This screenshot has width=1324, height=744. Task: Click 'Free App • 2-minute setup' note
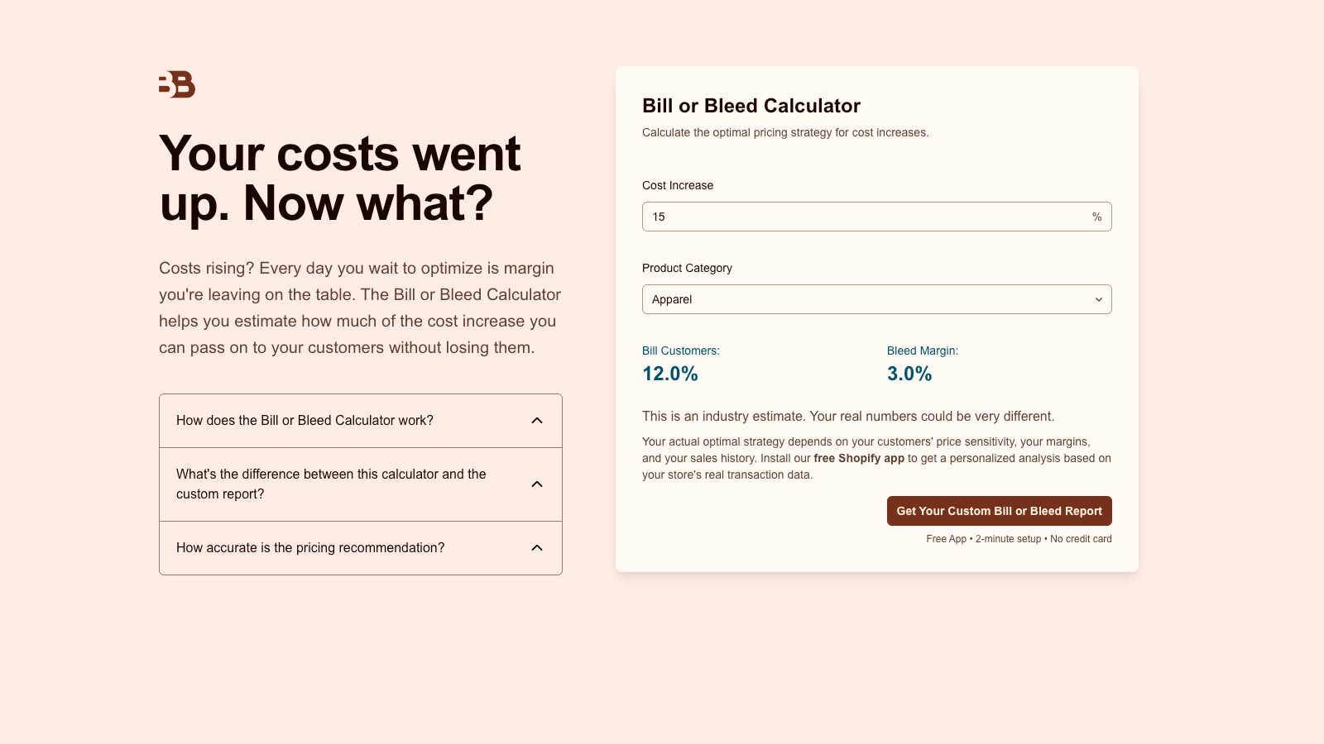pyautogui.click(x=1019, y=539)
